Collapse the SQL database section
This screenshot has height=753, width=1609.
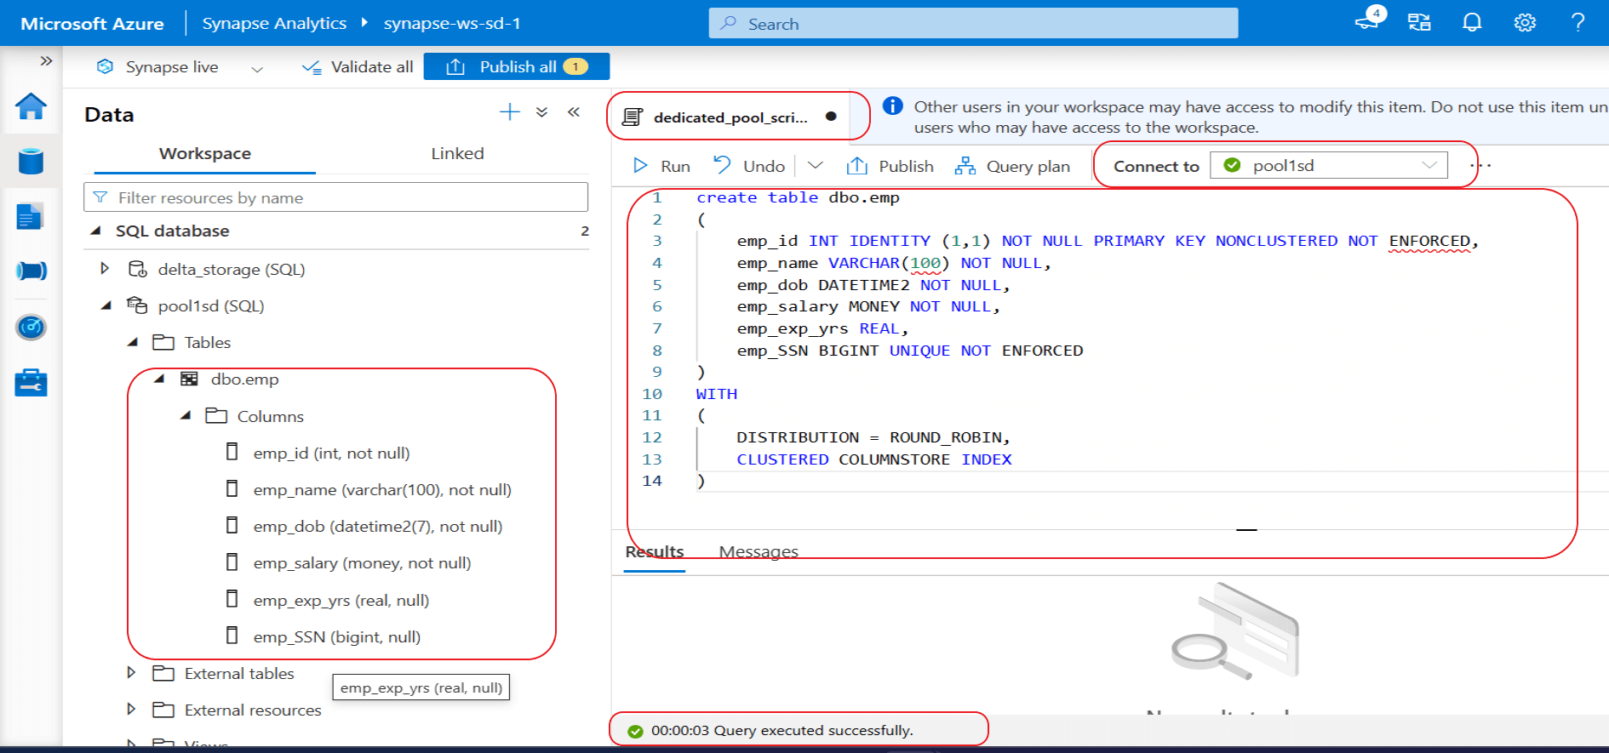96,231
